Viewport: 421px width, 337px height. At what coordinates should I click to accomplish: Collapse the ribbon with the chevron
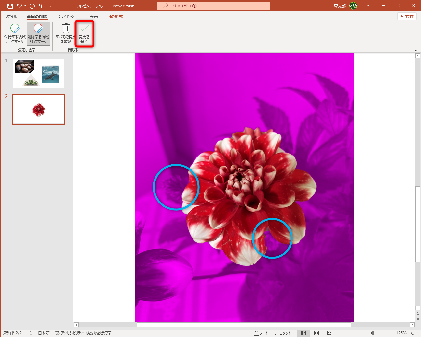(416, 50)
